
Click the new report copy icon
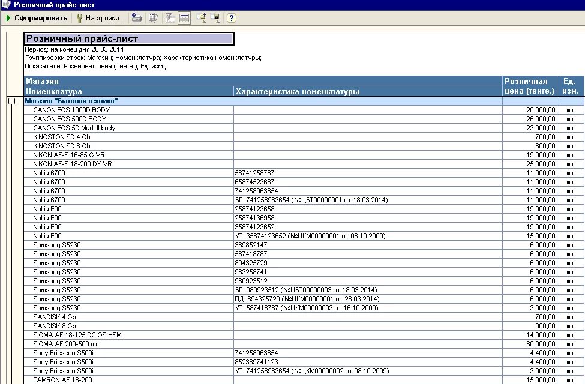click(154, 18)
